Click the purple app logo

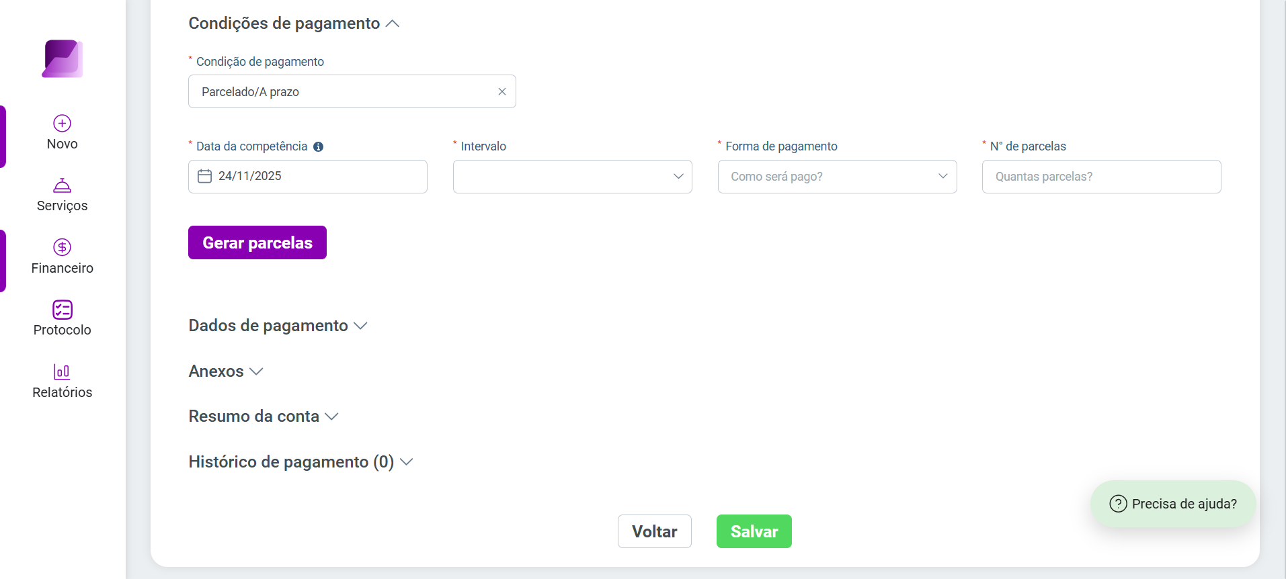pyautogui.click(x=63, y=59)
